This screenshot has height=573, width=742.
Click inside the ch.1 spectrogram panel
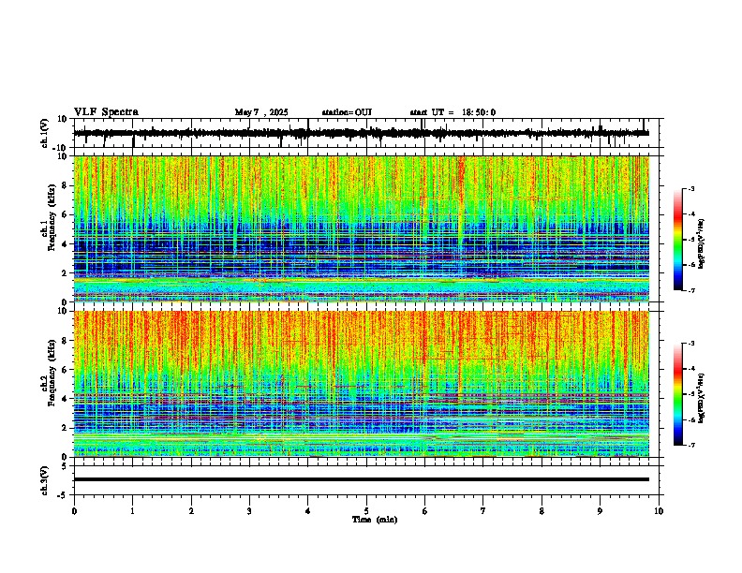(362, 228)
